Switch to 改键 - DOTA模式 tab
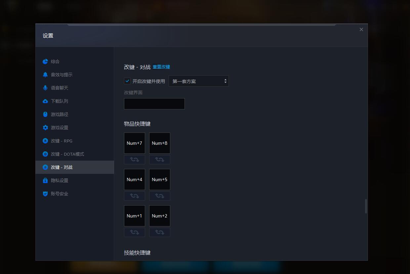 tap(67, 154)
